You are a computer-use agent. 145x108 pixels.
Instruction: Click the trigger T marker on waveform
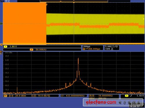click(x=46, y=4)
